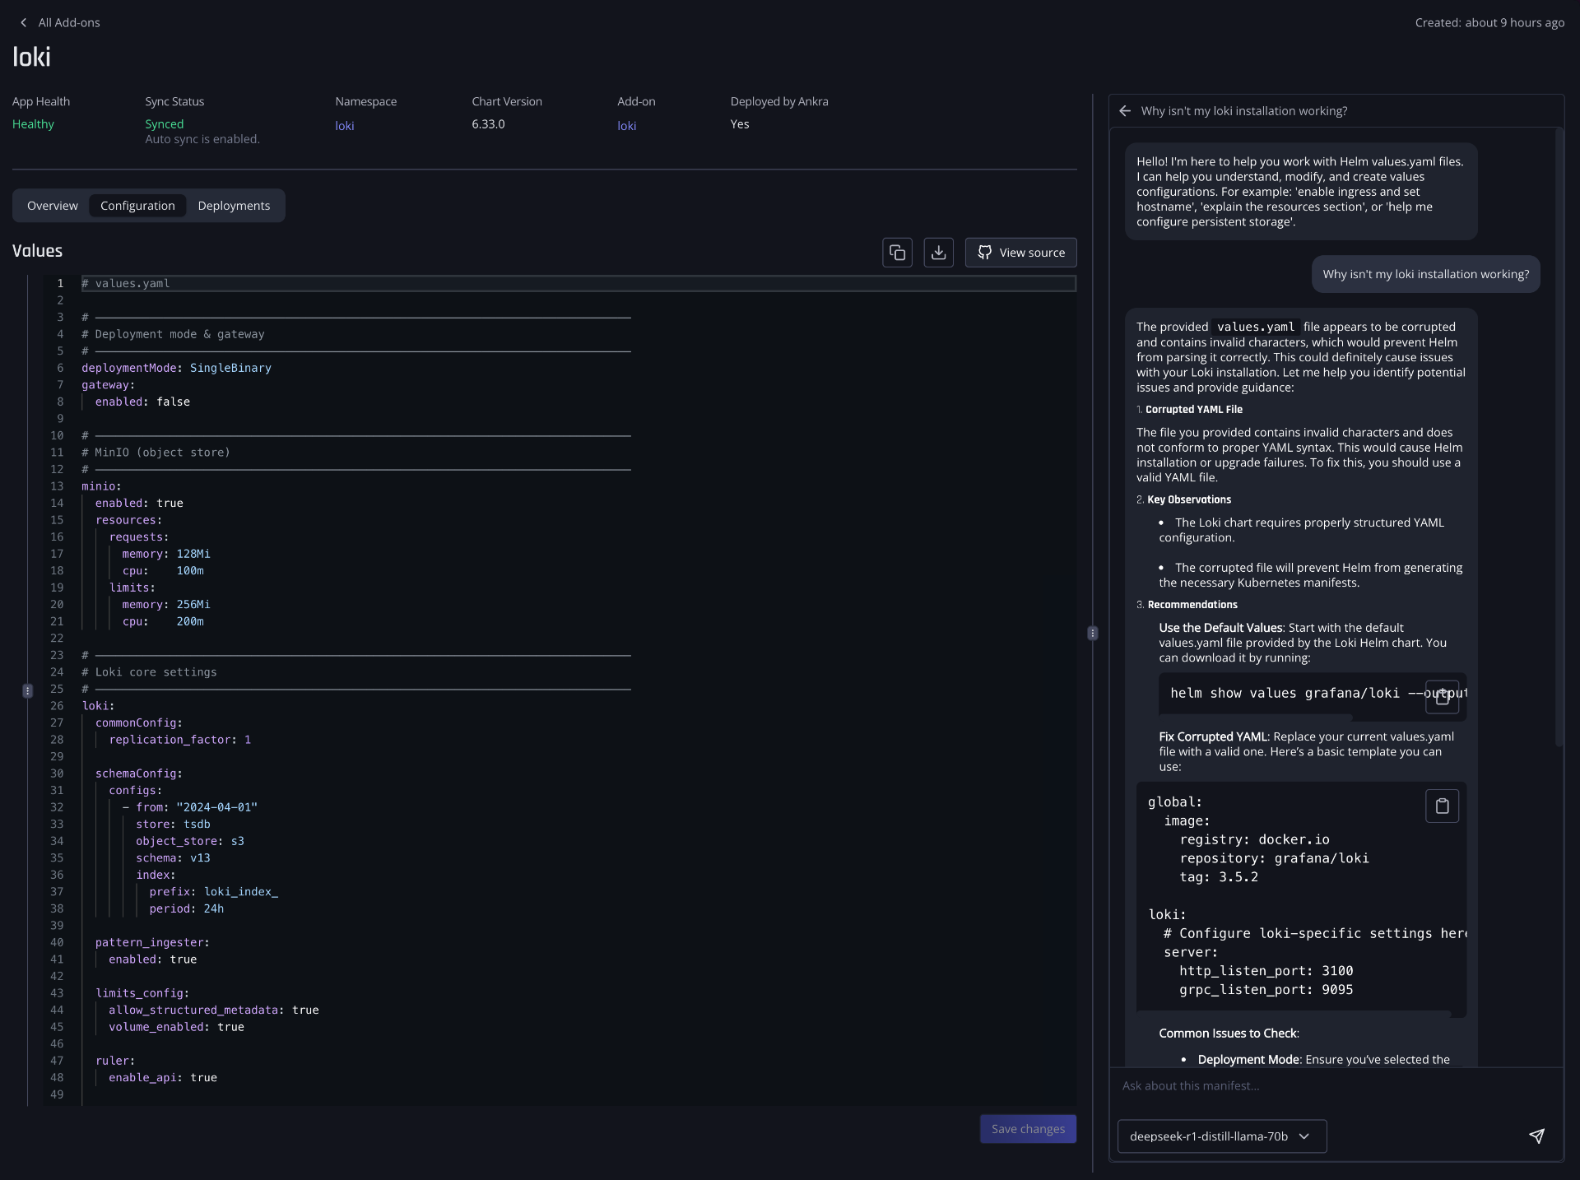
Task: Open the loki namespace link
Action: coord(344,126)
